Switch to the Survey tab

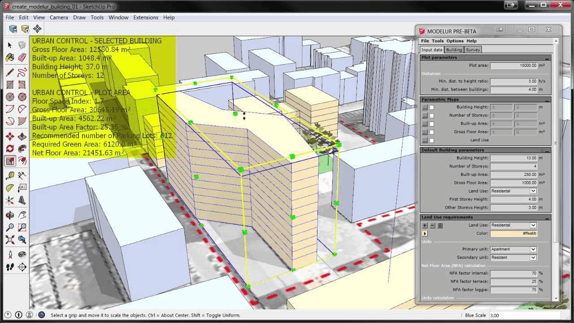[473, 50]
